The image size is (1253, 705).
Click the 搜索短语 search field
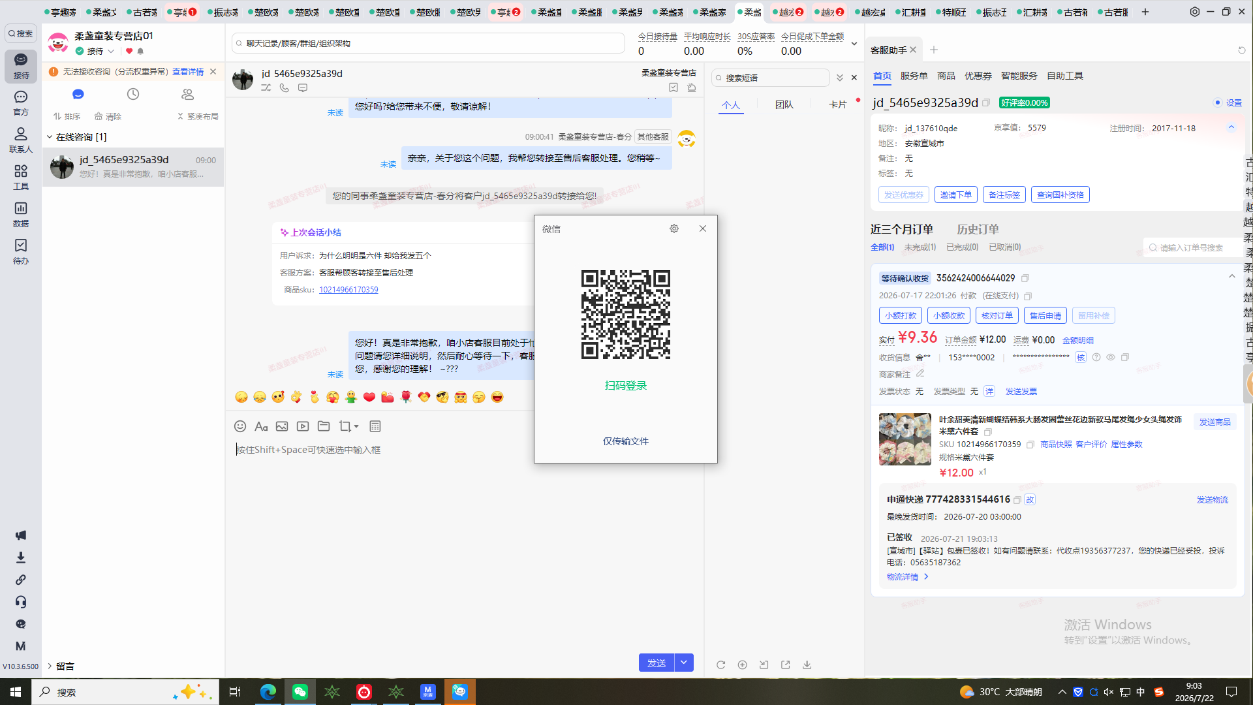coord(771,78)
